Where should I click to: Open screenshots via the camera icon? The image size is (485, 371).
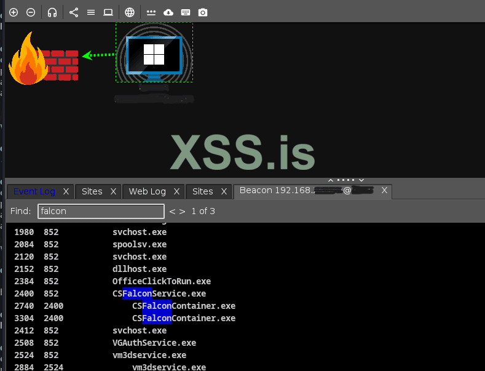[203, 12]
